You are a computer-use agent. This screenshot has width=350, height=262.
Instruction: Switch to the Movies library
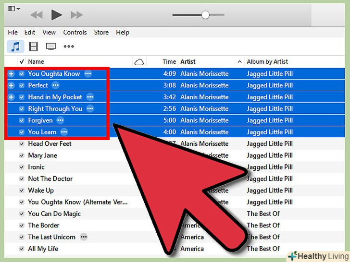tap(34, 47)
